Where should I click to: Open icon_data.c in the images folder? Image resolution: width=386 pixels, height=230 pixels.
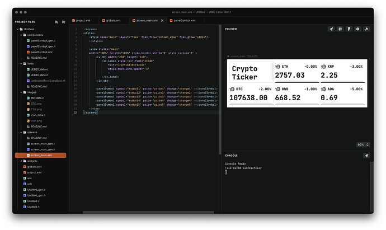coord(37,115)
